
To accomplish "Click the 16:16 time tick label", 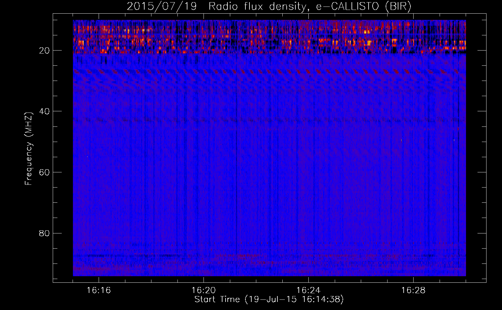I will click(x=99, y=290).
